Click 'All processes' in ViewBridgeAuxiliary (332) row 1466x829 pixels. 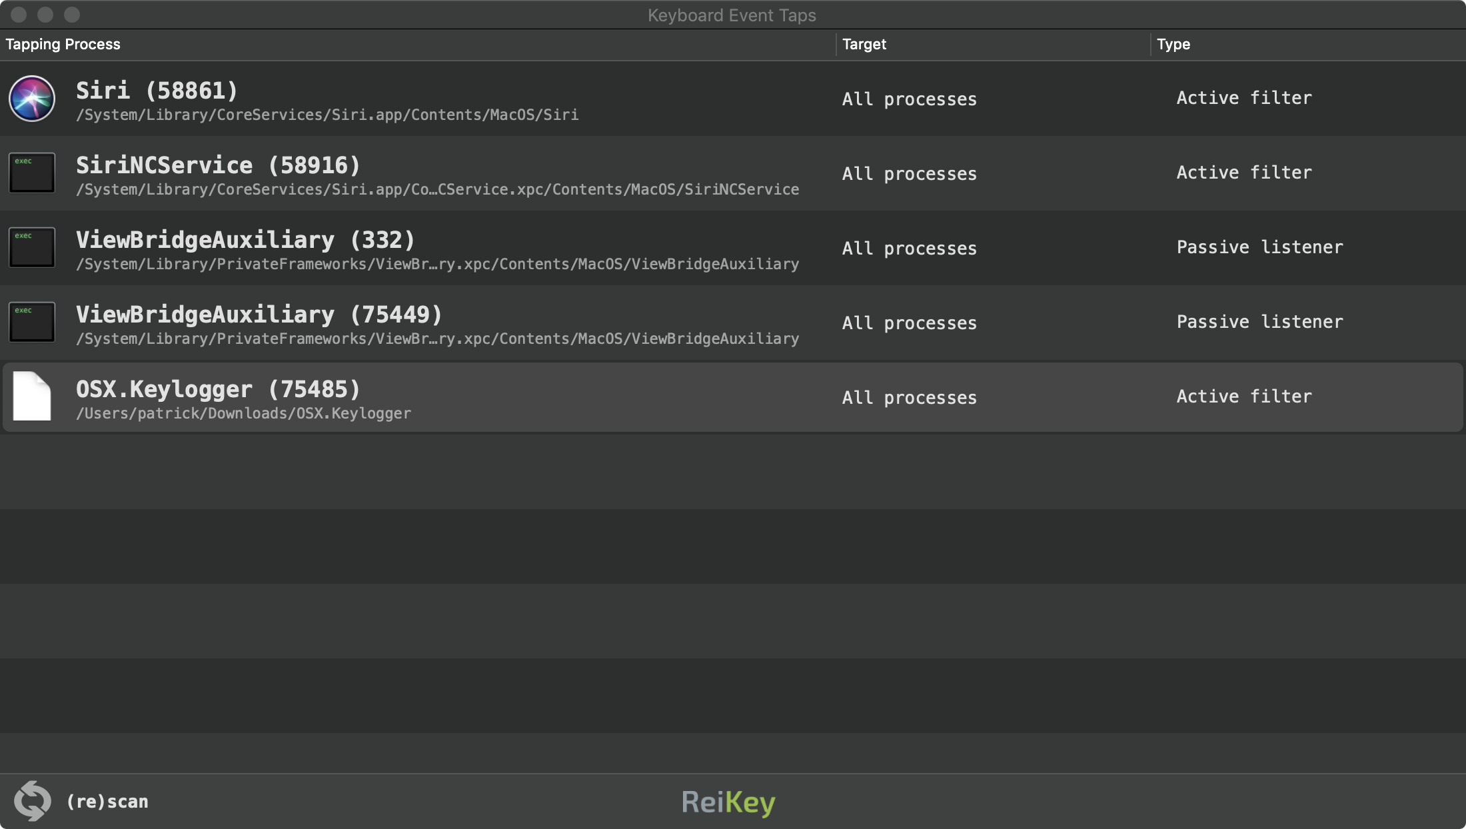[x=910, y=249]
